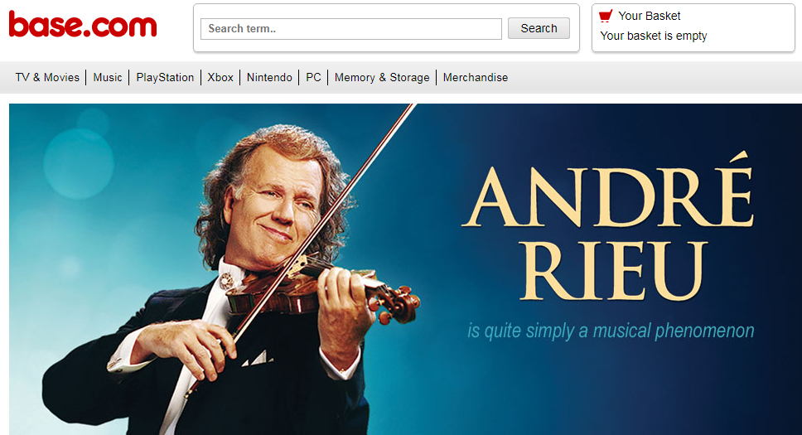Focus the Search term input field

[x=351, y=29]
